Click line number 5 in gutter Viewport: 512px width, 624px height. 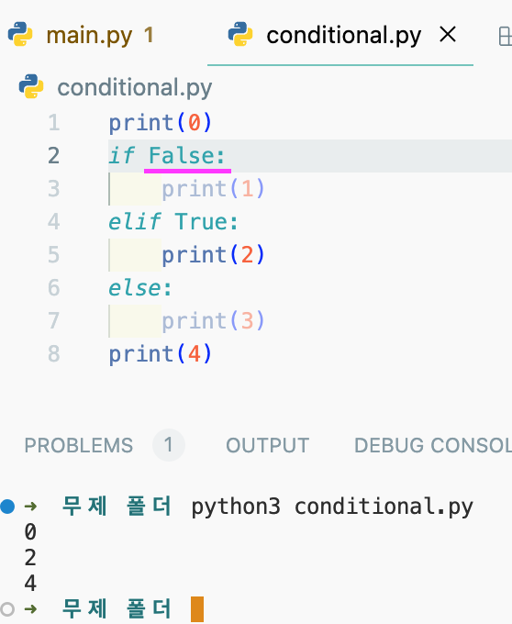[54, 255]
